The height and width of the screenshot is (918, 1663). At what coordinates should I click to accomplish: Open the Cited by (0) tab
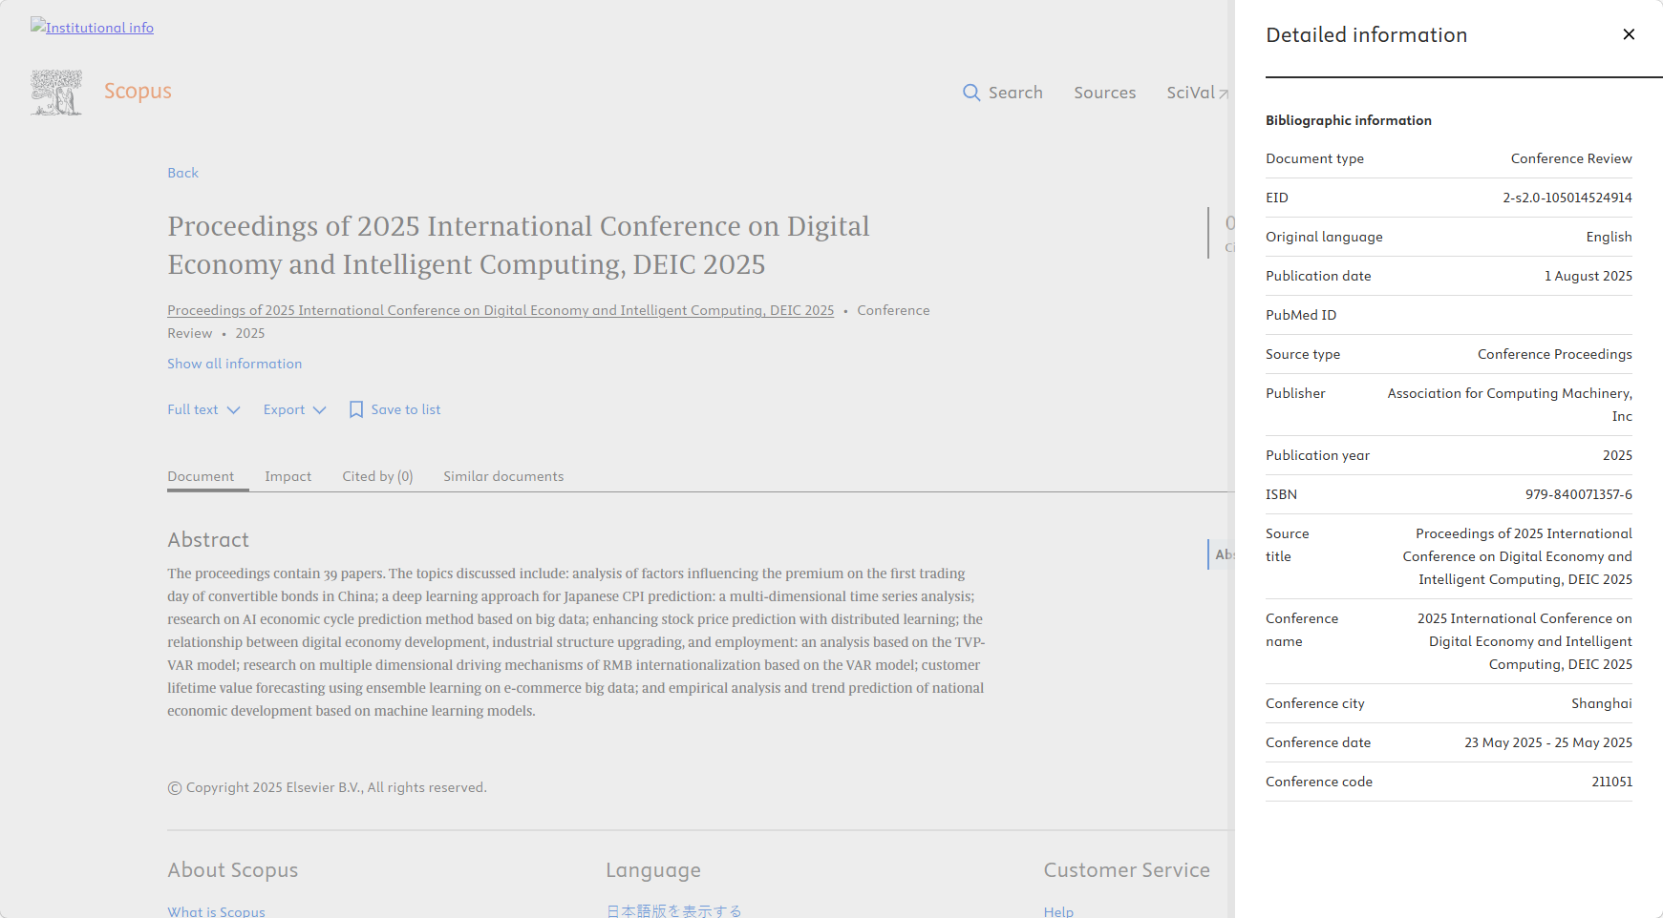[377, 476]
